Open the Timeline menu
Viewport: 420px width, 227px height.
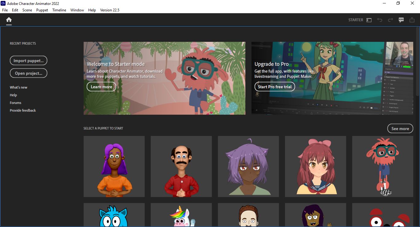59,10
